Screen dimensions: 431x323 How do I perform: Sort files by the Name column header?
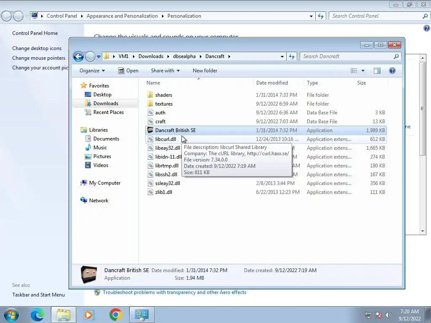pos(153,83)
